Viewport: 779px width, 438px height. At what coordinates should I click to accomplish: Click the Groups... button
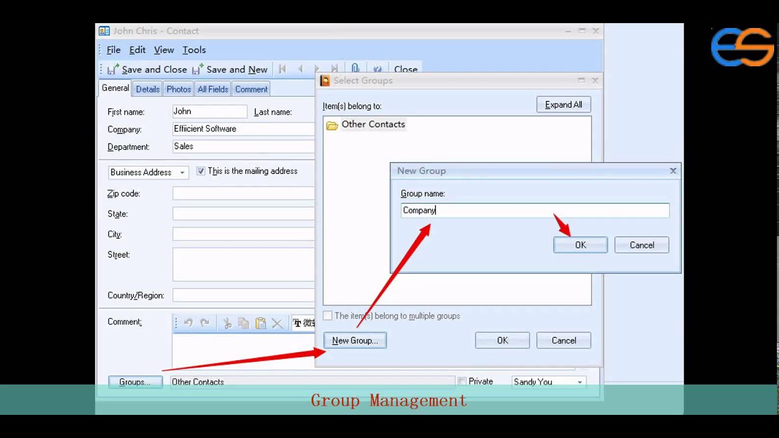135,382
